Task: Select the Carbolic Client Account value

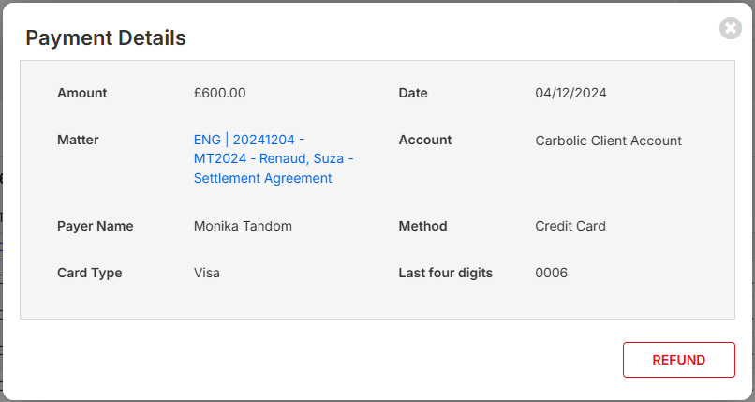Action: (608, 141)
